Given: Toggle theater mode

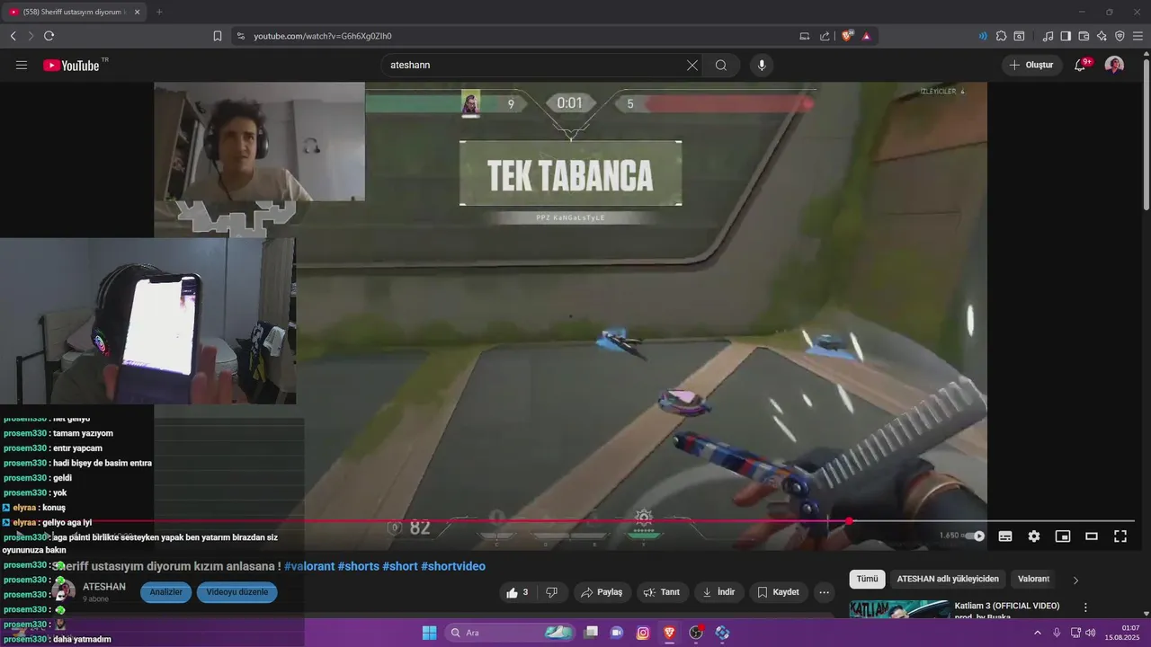Looking at the screenshot, I should coord(1092,536).
